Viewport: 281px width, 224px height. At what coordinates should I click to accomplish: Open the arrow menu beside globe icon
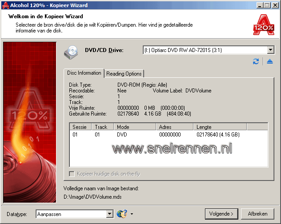(132, 214)
